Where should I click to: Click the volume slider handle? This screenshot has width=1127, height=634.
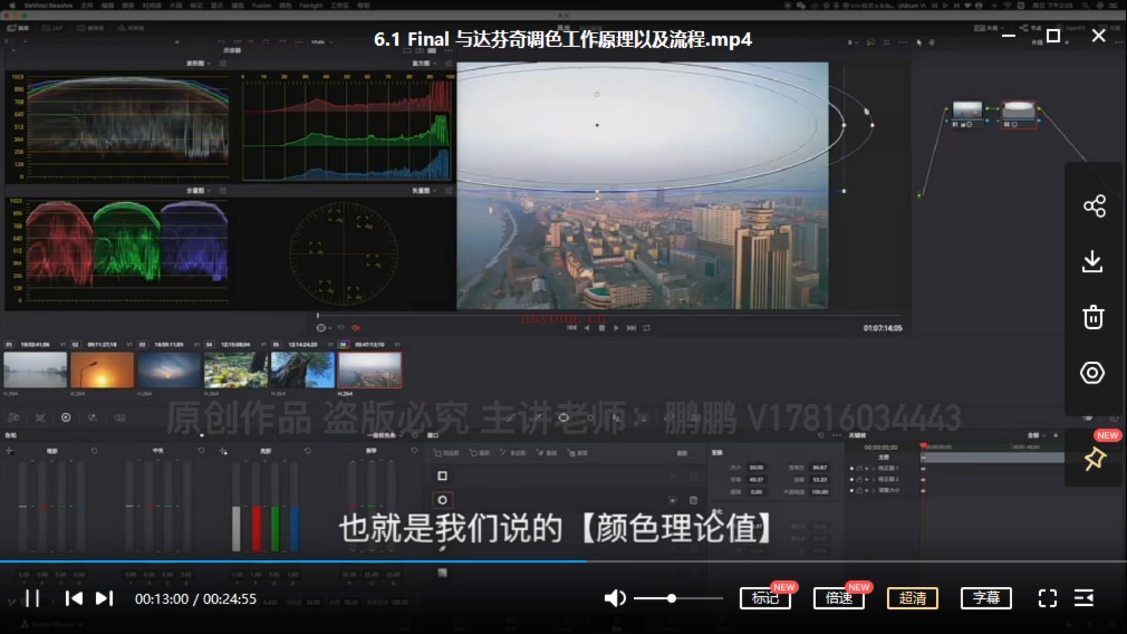pos(671,598)
